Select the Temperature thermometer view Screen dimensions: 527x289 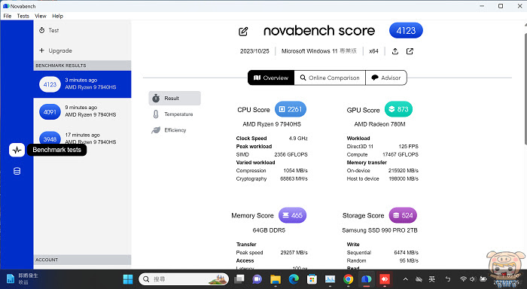[175, 114]
